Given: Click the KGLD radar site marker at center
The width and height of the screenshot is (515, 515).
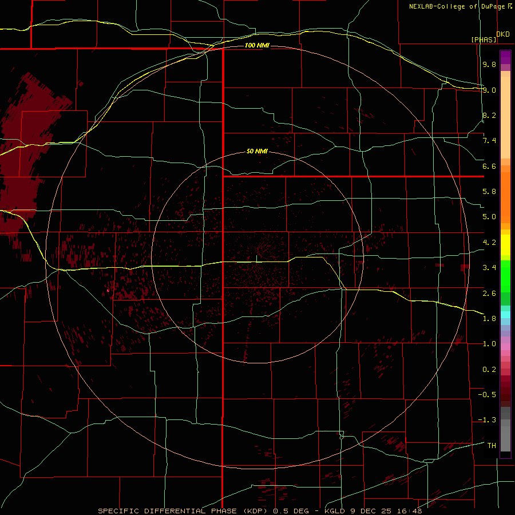Looking at the screenshot, I should (x=256, y=259).
